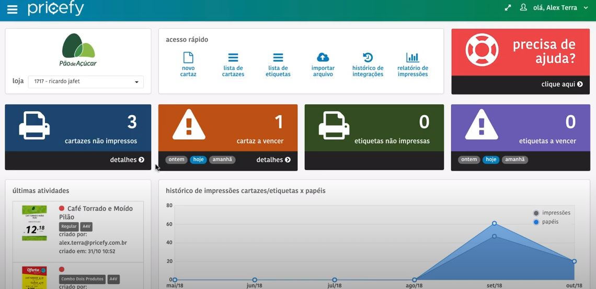
Task: Toggle papéis series in chart legend
Action: (x=546, y=222)
